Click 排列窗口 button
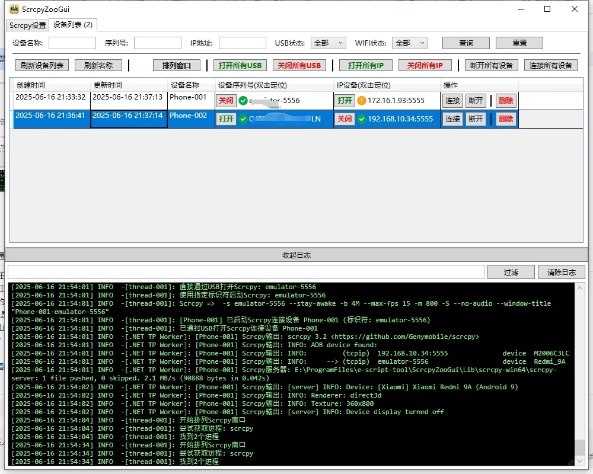 point(176,65)
